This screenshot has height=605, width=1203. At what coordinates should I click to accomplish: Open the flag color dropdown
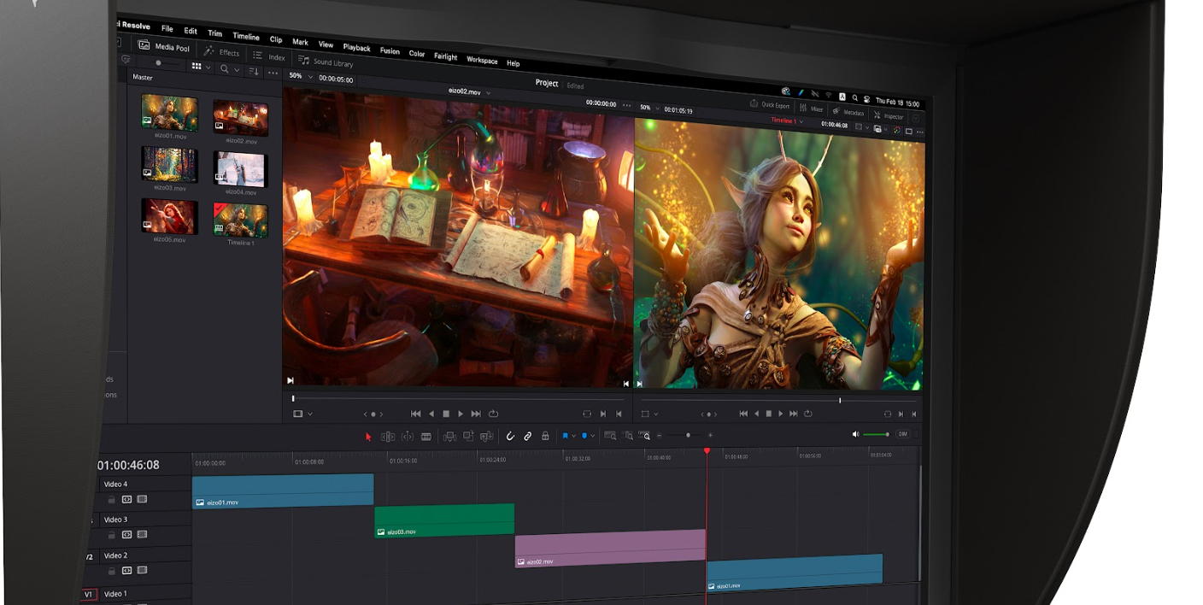click(x=573, y=436)
